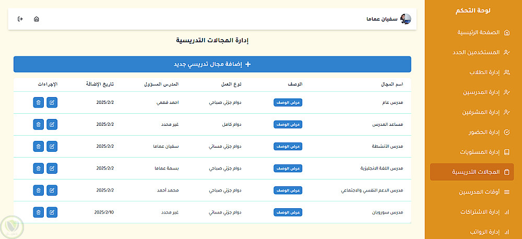Click the دوام كامل work type cell

coord(231,125)
